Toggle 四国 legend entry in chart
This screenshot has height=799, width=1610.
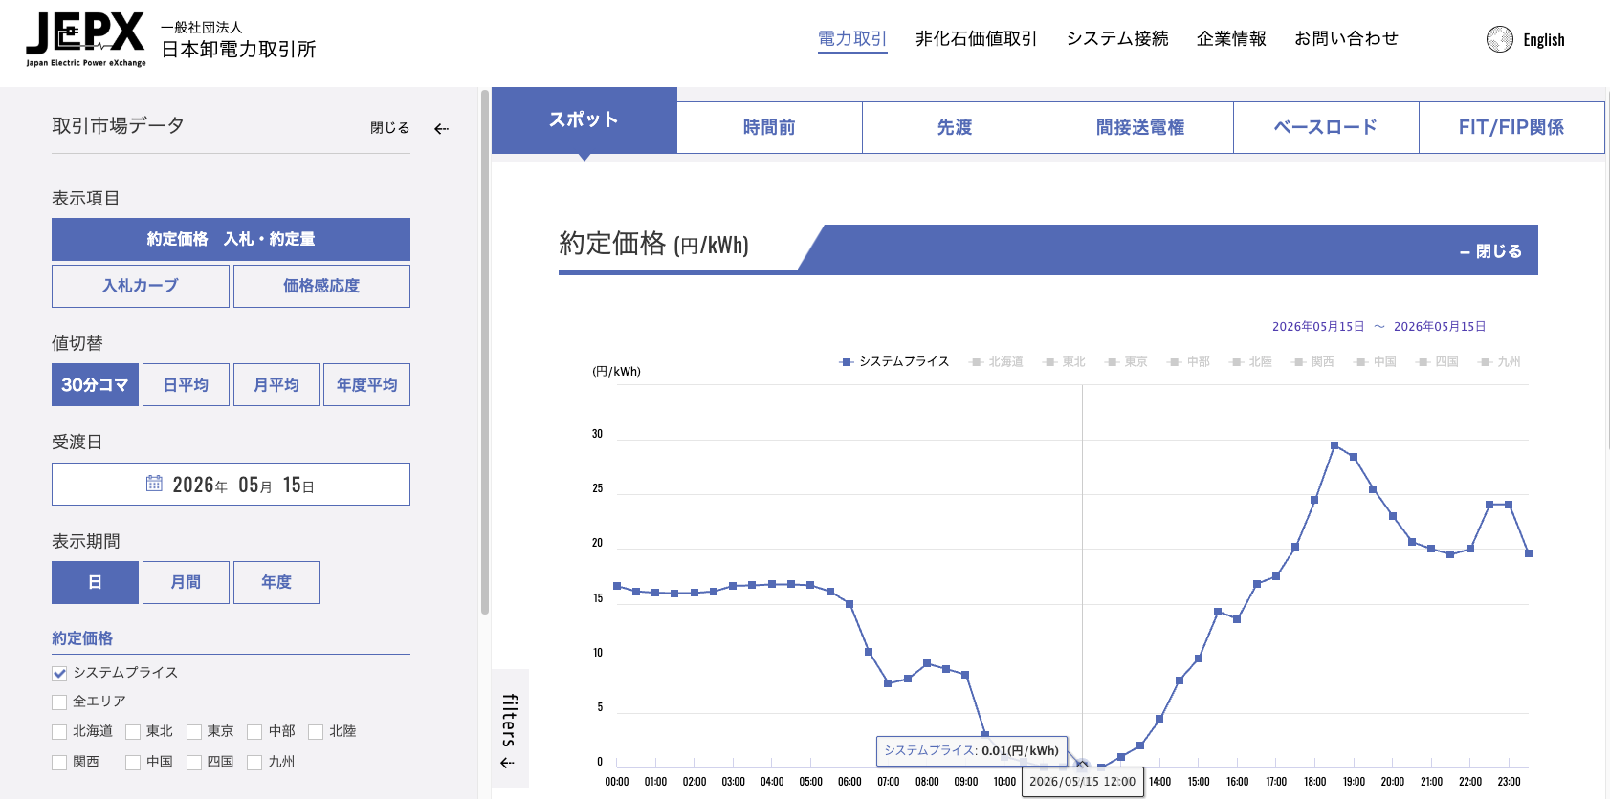pyautogui.click(x=1437, y=362)
